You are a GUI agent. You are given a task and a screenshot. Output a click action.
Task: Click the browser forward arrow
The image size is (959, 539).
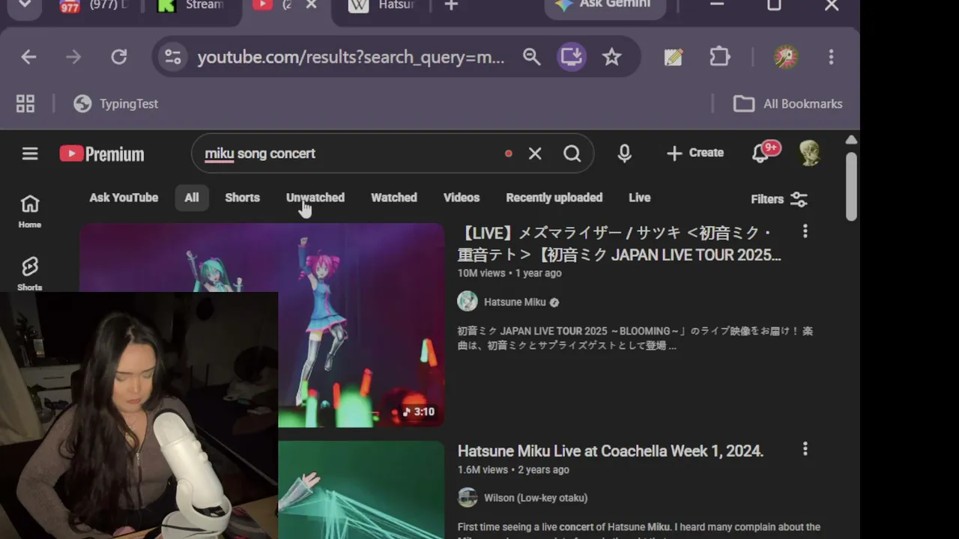[73, 57]
